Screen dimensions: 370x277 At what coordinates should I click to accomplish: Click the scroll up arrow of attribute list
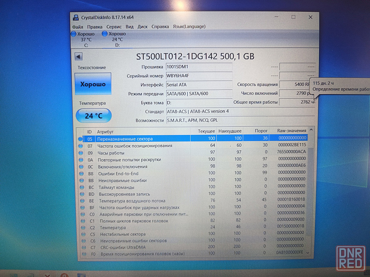(x=311, y=130)
